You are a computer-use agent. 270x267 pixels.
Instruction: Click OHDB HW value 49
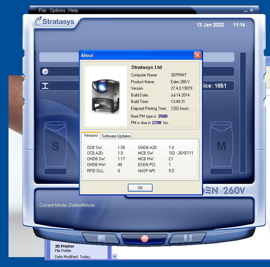click(x=120, y=165)
